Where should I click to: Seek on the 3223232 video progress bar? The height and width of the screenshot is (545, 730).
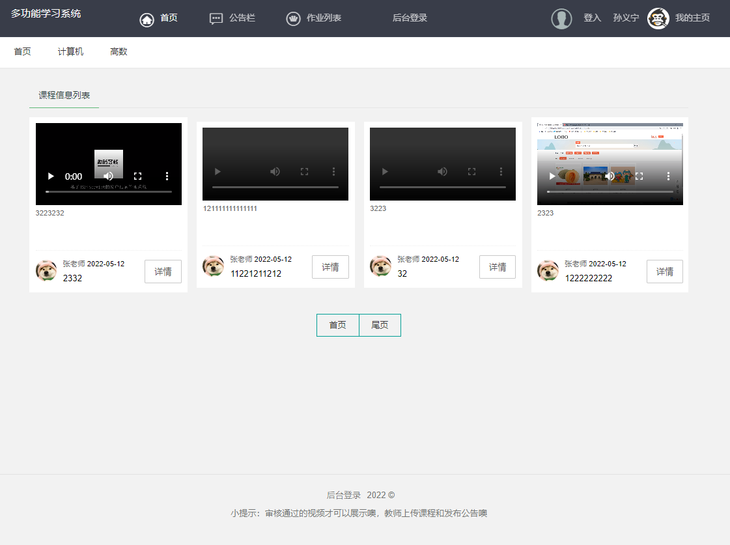109,191
